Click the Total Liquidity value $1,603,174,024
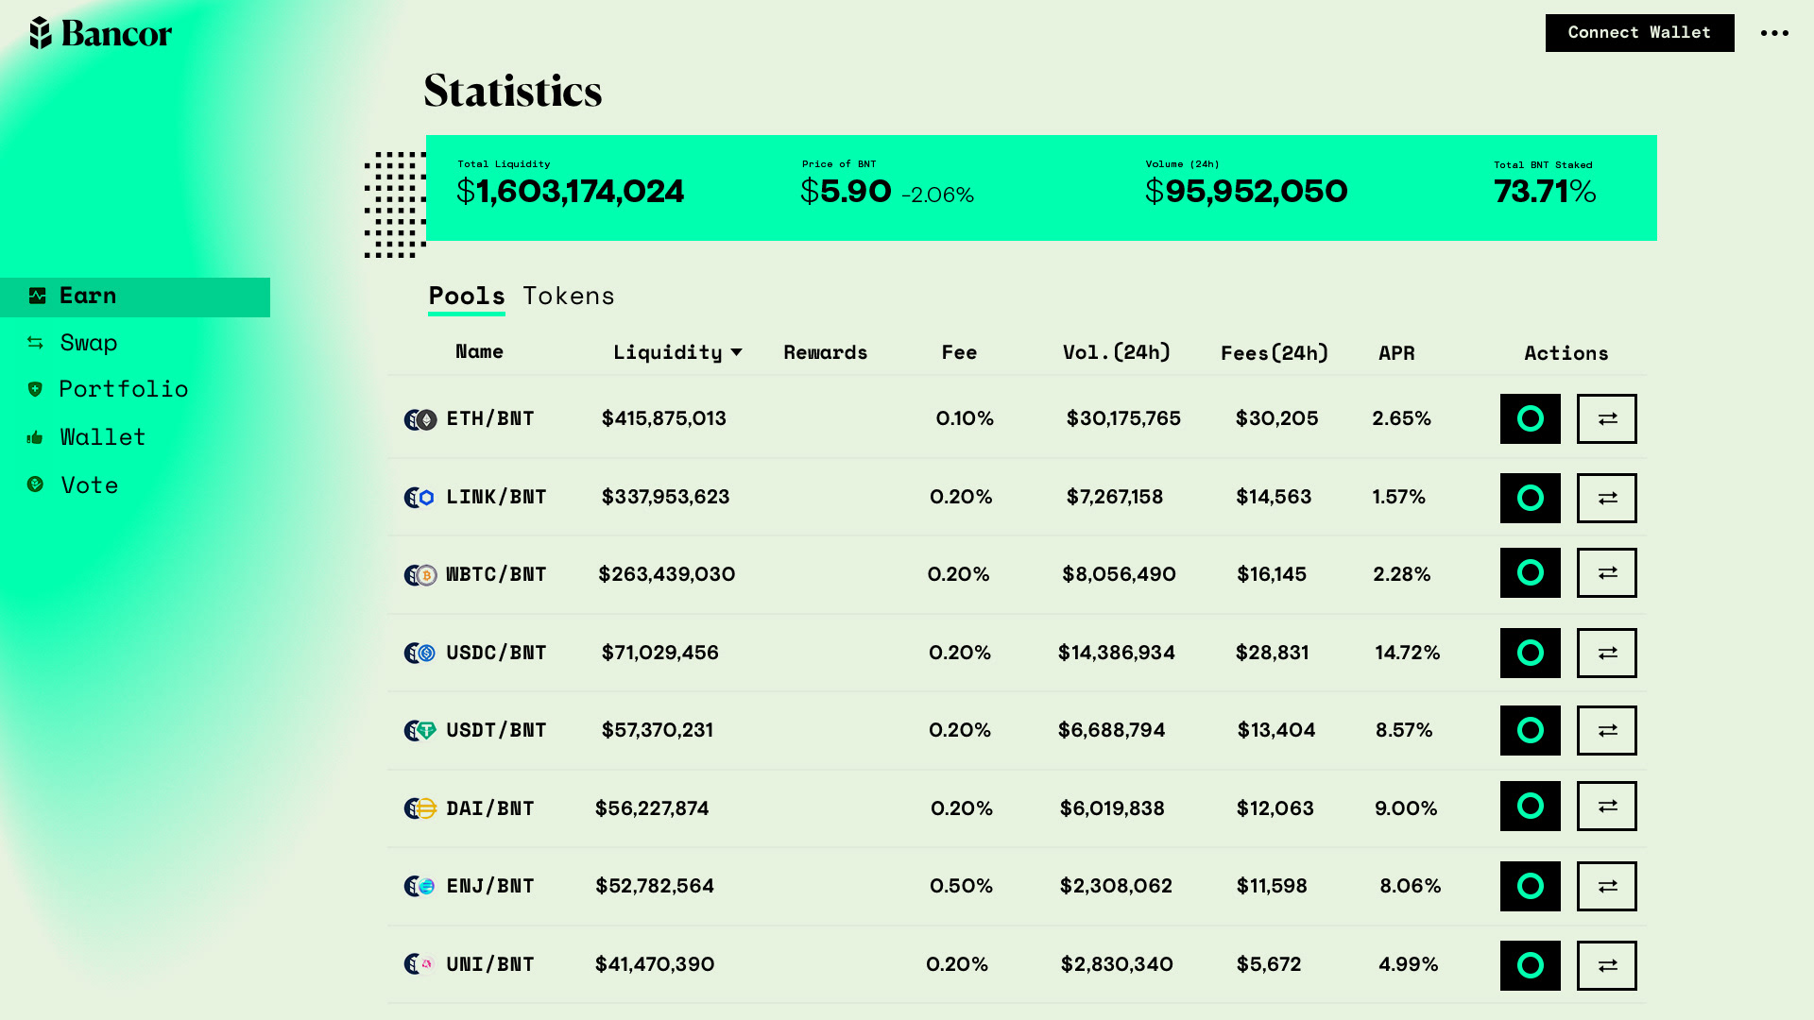This screenshot has width=1814, height=1020. pyautogui.click(x=570, y=192)
